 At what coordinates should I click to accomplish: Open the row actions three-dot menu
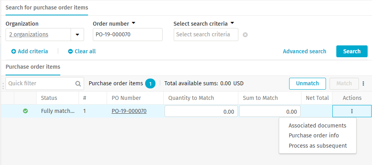[352, 111]
